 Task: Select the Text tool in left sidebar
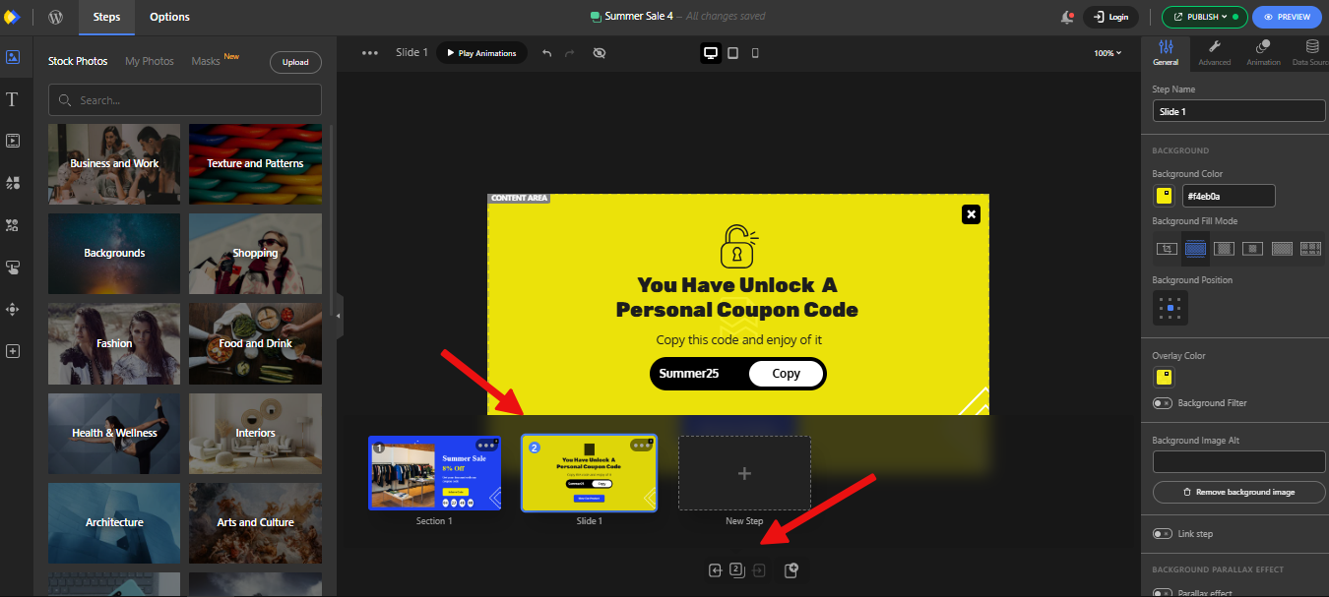tap(13, 99)
